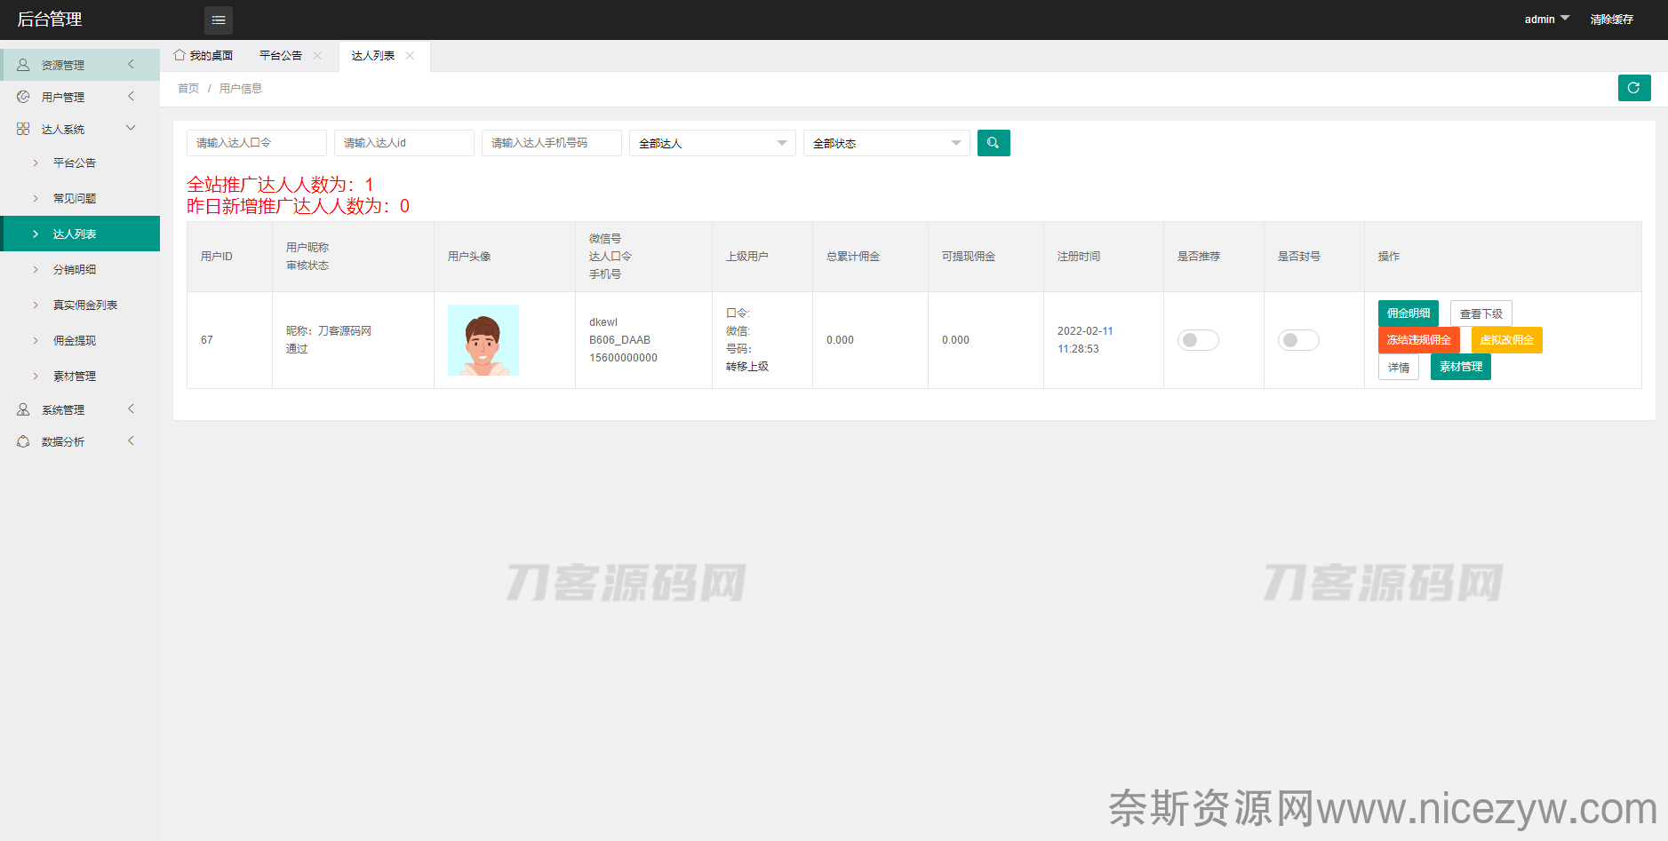Click B606_DAAB 达人口令 text
The image size is (1668, 841).
(x=620, y=340)
